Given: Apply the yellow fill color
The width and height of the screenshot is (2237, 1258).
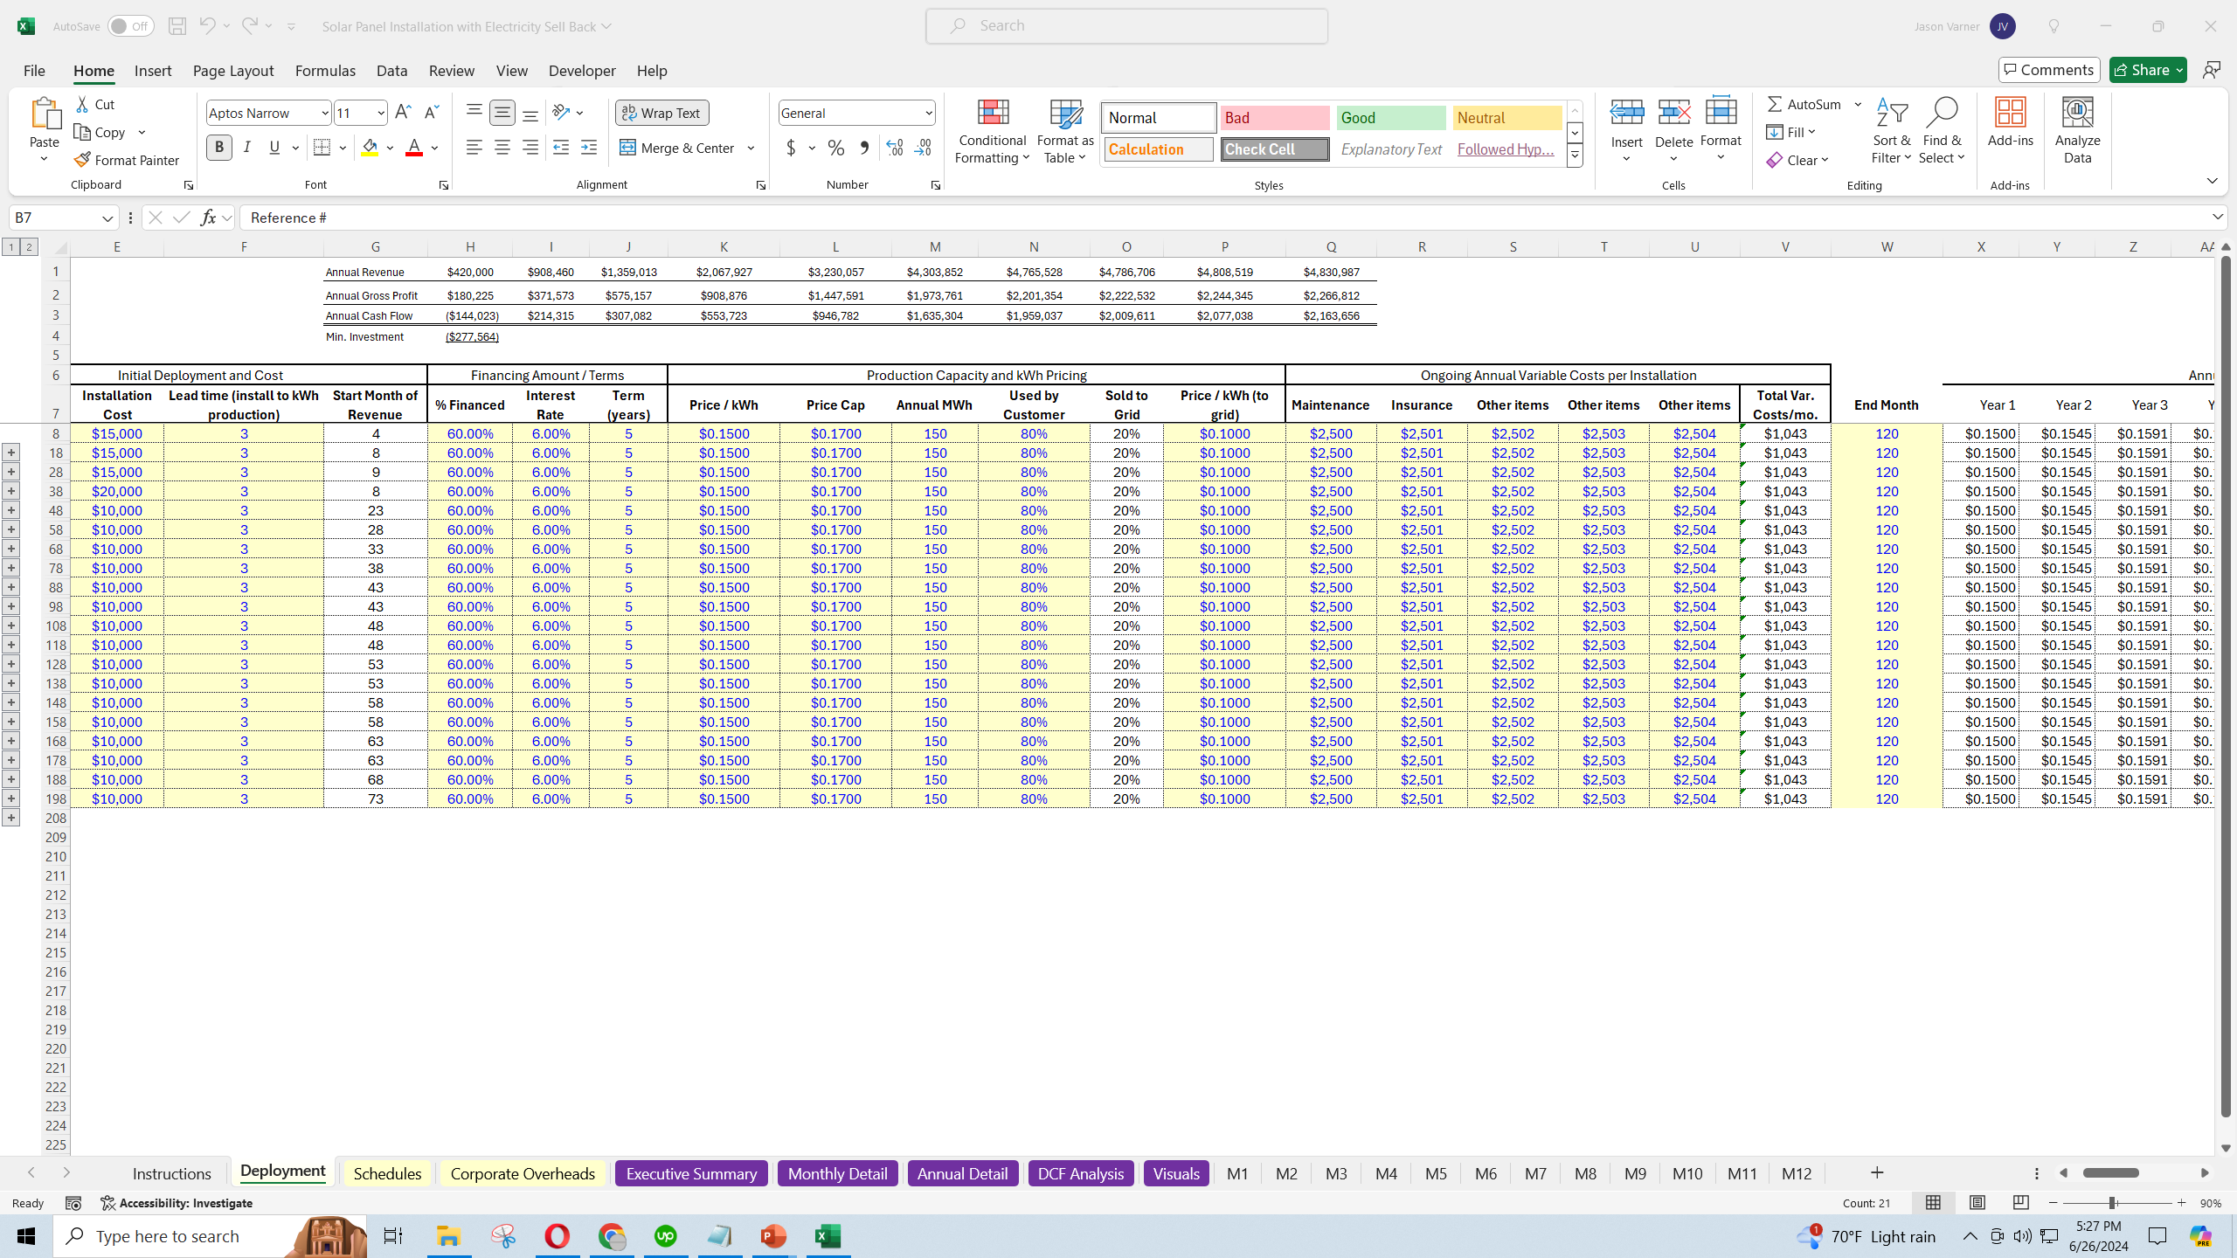Looking at the screenshot, I should [x=370, y=148].
